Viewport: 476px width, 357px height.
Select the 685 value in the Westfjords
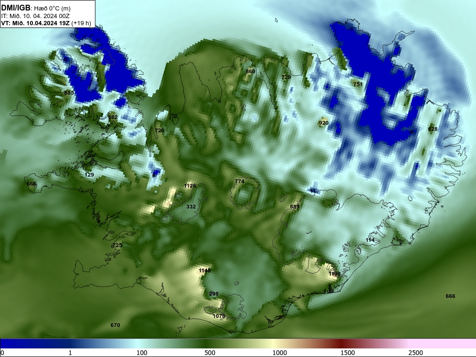pos(69,93)
